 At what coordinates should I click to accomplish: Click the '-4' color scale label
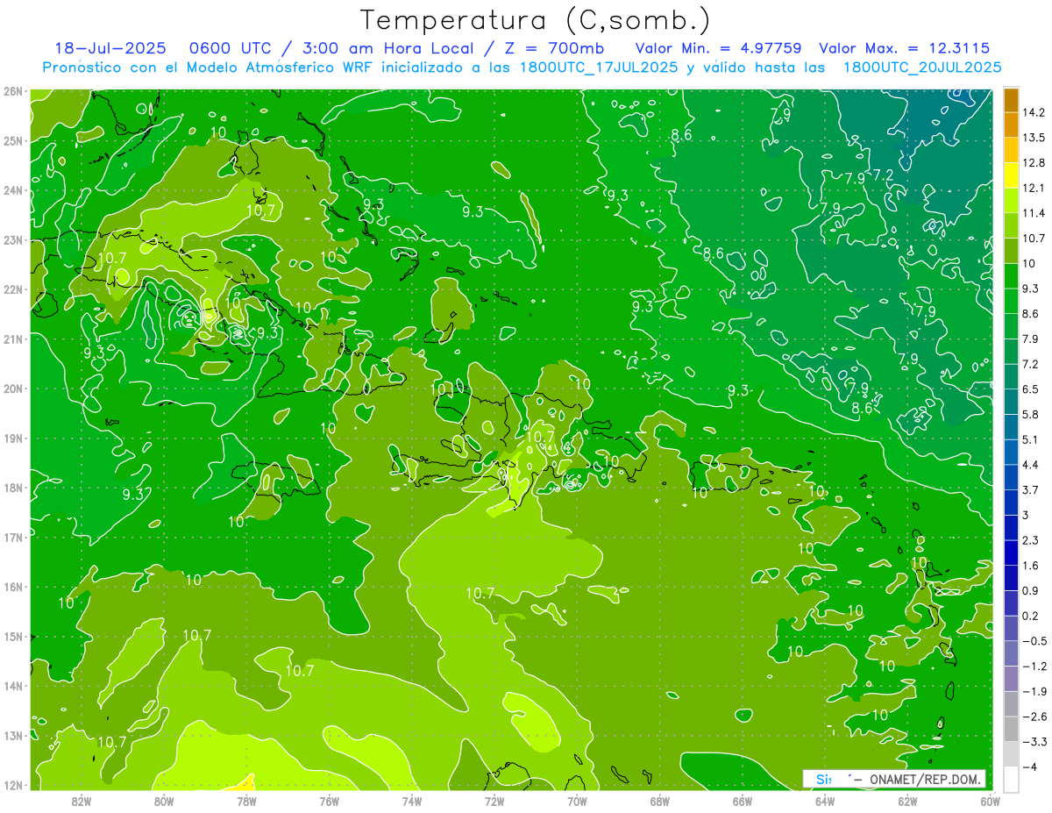(1029, 767)
